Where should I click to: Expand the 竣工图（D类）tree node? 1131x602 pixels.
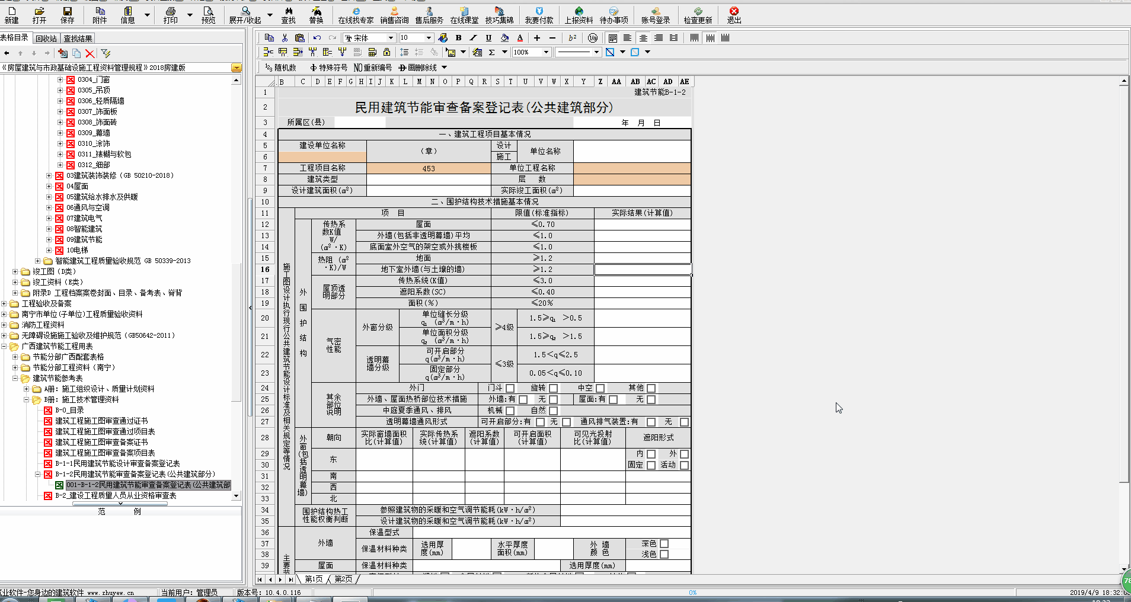pos(14,271)
